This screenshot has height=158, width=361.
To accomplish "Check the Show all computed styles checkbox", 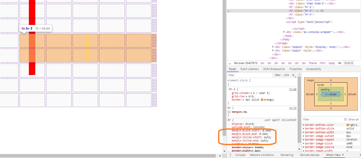I will [346, 119].
